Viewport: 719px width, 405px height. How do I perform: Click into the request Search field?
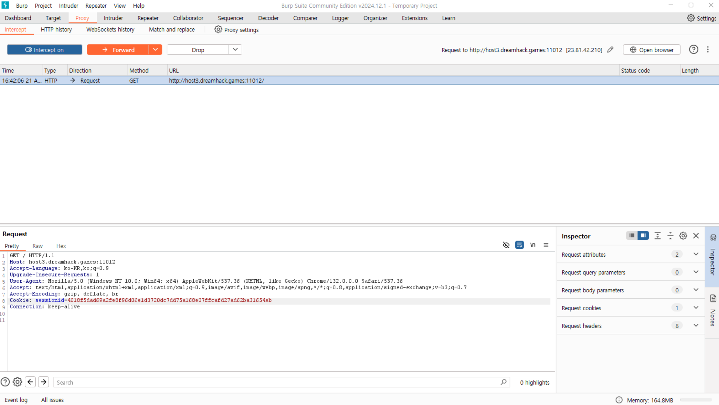click(x=274, y=382)
